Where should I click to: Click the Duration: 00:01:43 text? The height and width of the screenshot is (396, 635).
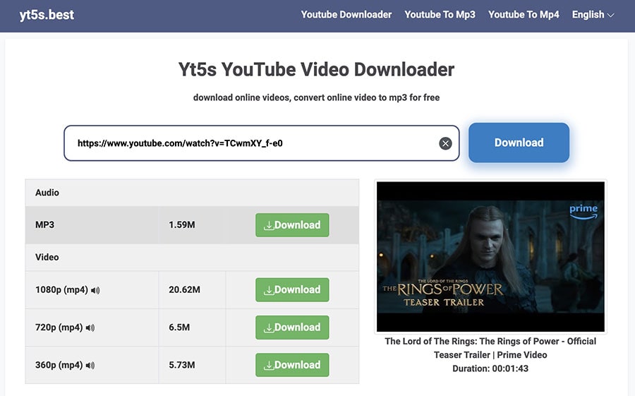(x=490, y=368)
